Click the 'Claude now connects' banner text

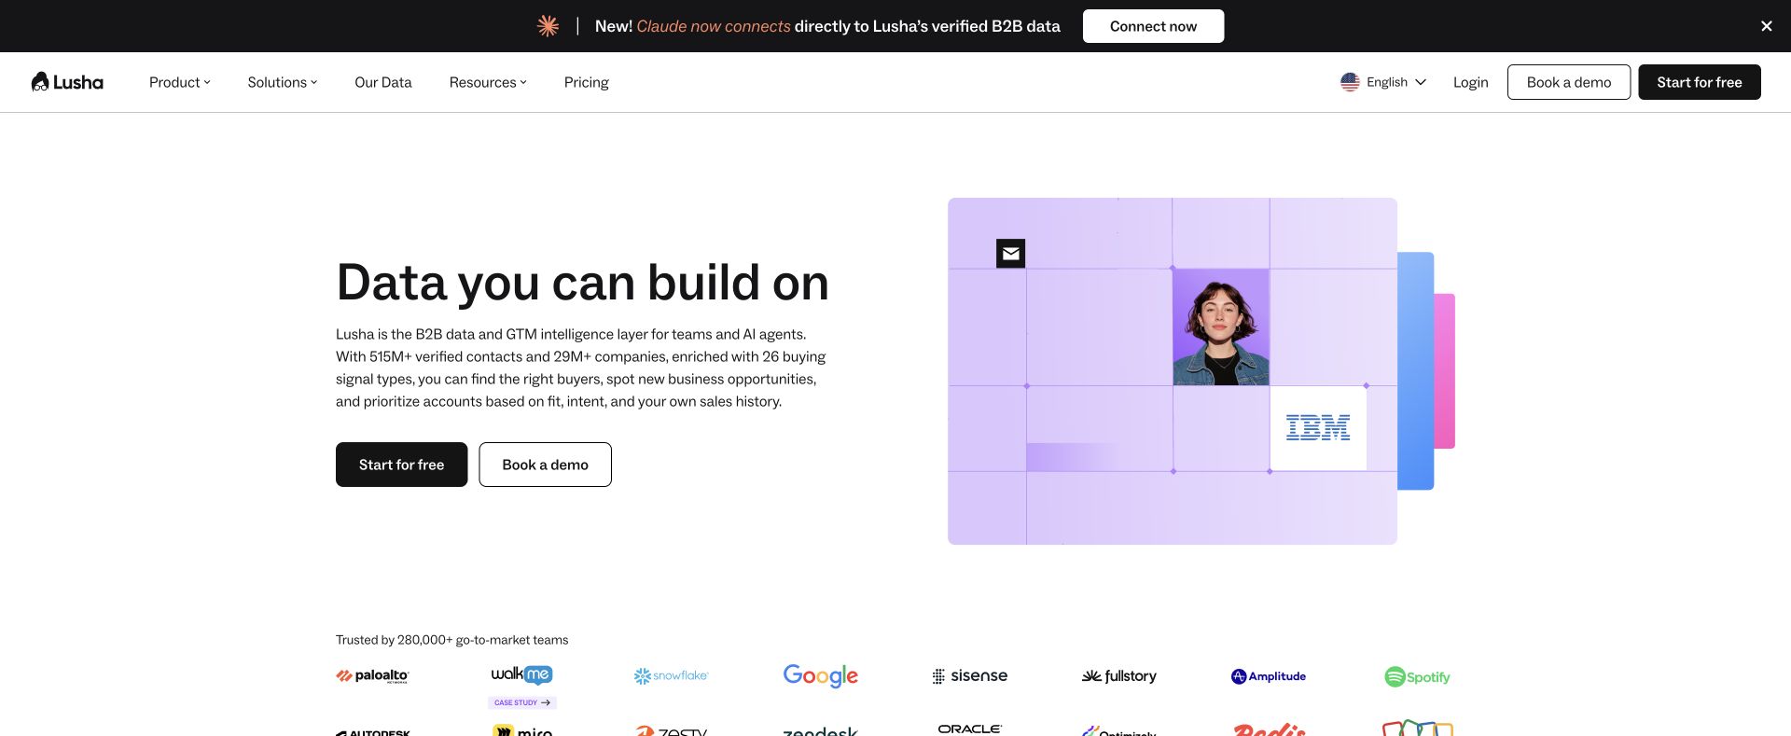tap(714, 26)
